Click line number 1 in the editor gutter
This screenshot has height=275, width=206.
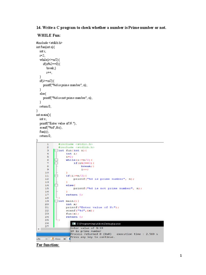(48, 144)
